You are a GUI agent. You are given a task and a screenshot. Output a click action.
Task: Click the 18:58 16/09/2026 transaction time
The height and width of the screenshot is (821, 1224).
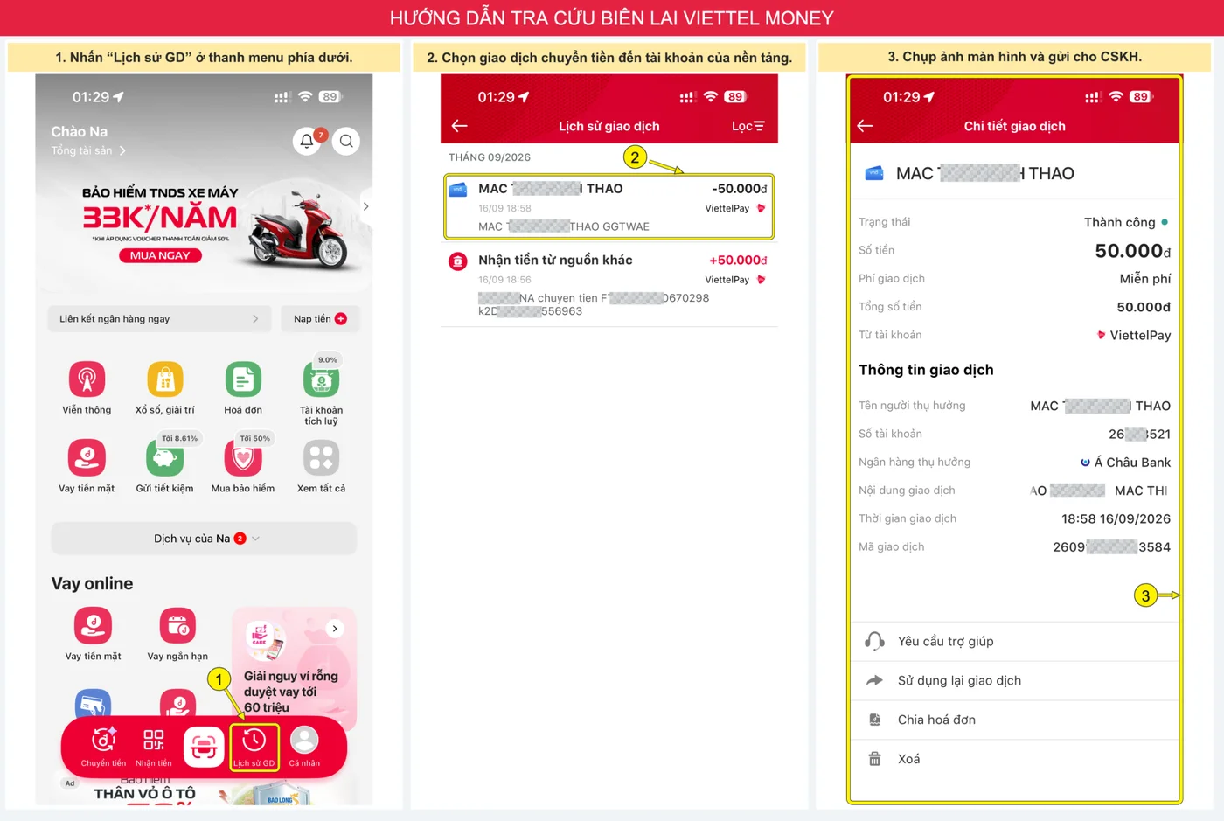pos(1116,518)
